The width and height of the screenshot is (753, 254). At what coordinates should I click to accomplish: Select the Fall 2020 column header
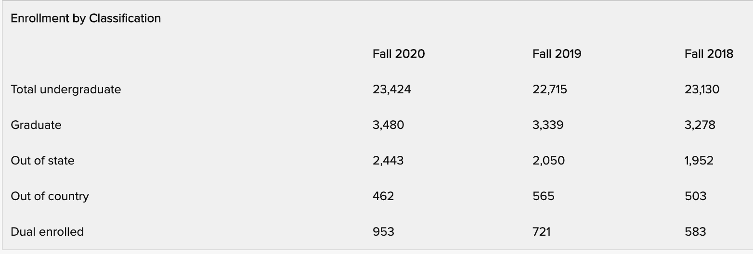pos(398,53)
